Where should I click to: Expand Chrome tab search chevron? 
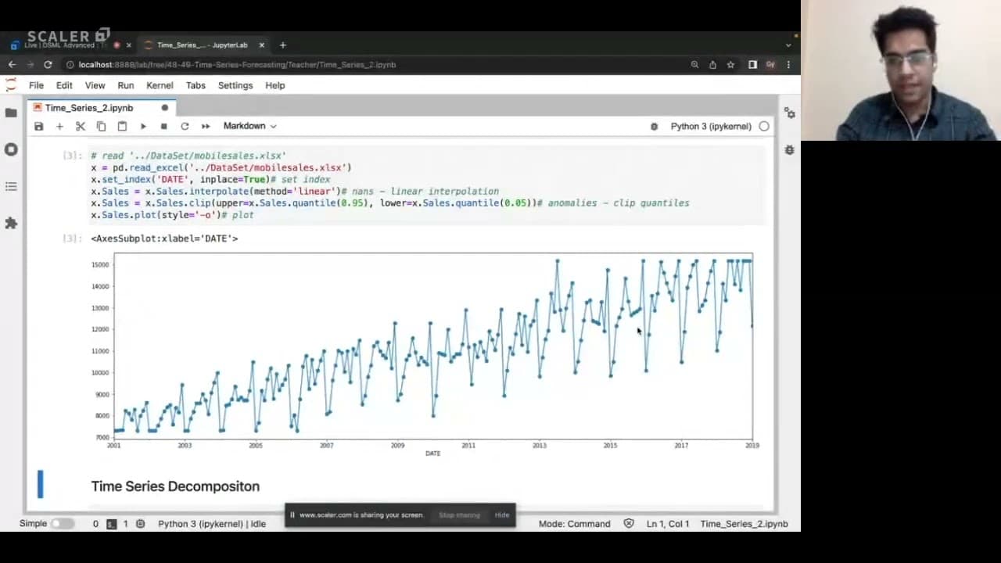(788, 45)
